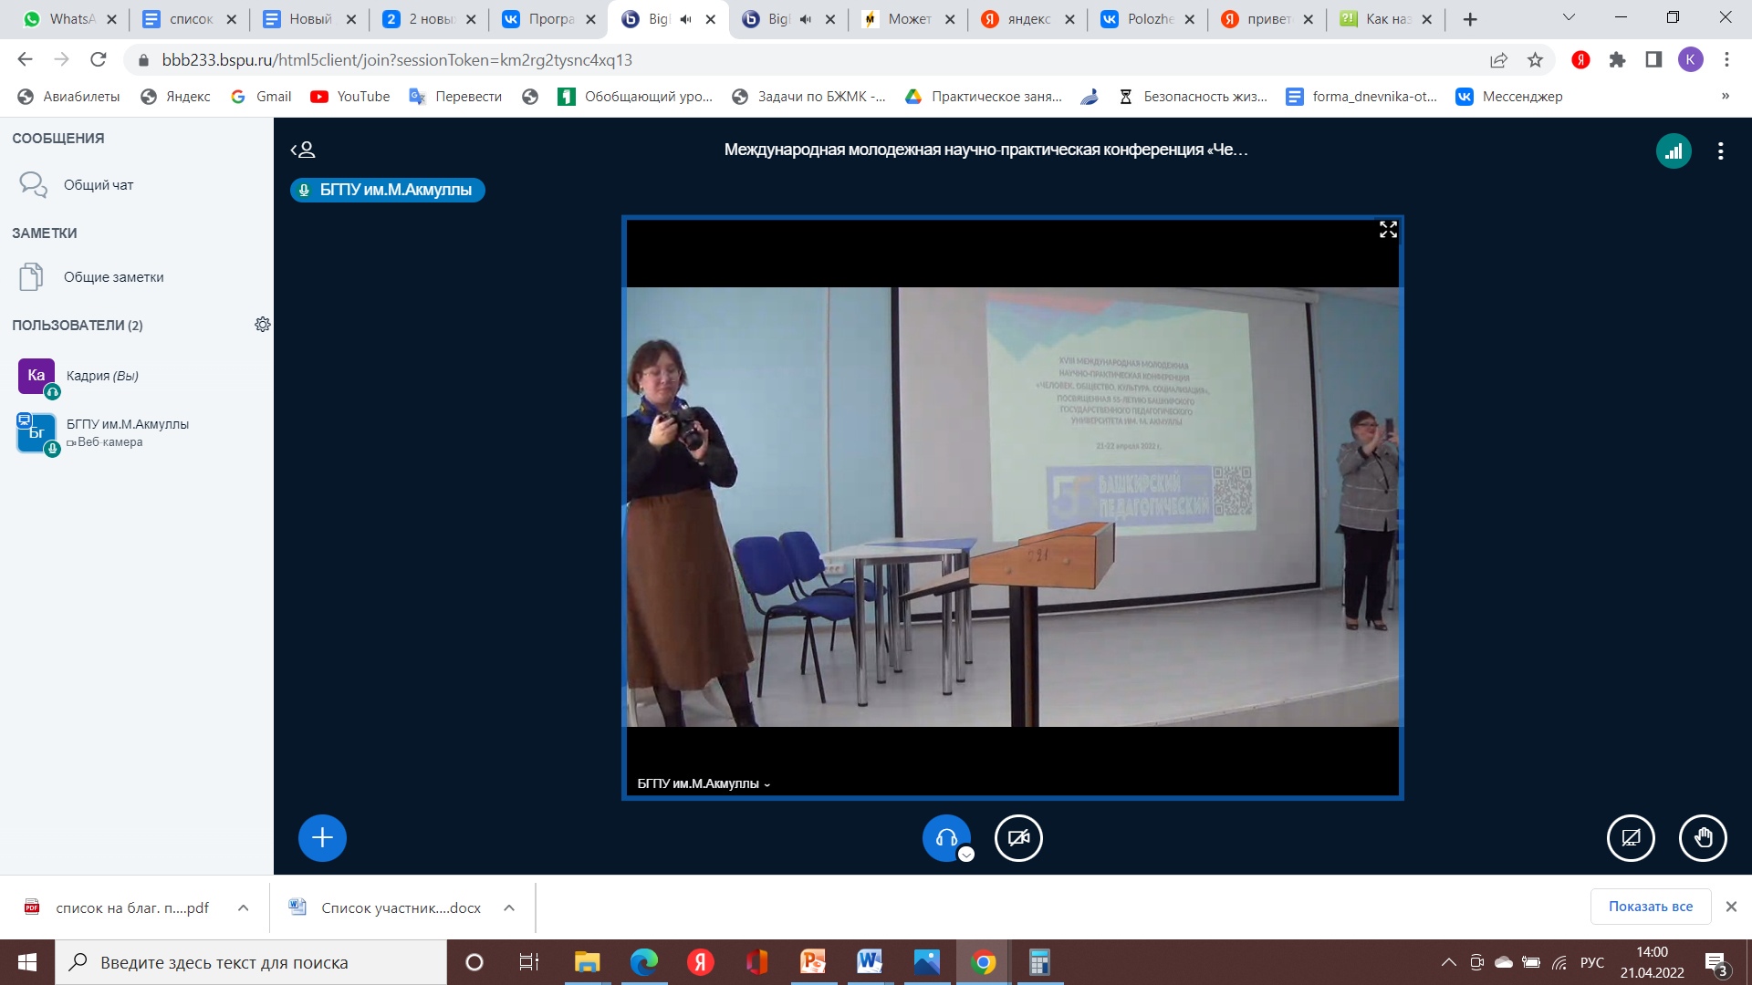Open Общие заметки shared notes
1752x985 pixels.
pos(113,277)
